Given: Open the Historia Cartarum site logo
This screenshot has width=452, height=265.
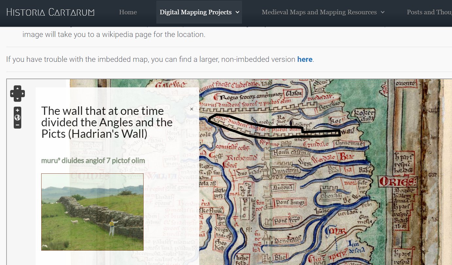Looking at the screenshot, I should coord(50,12).
